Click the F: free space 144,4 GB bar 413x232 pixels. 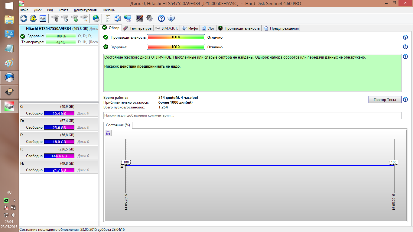tap(59, 156)
